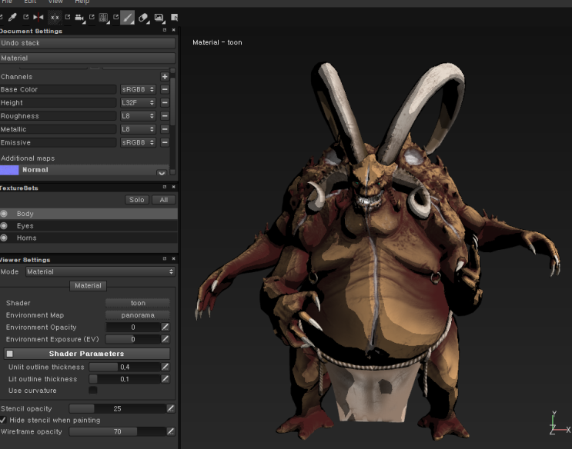Viewport: 572px width, 449px height.
Task: Float the Document Settings panel
Action: pyautogui.click(x=165, y=30)
